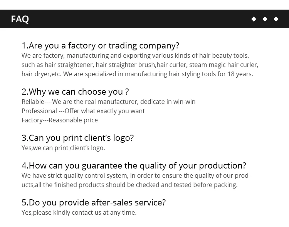The height and width of the screenshot is (227, 289).
Task: Open the "Why we can choose you" question
Action: 75,92
